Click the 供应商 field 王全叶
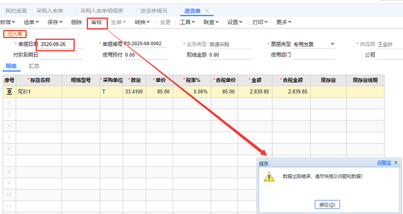The width and height of the screenshot is (403, 214). click(390, 44)
